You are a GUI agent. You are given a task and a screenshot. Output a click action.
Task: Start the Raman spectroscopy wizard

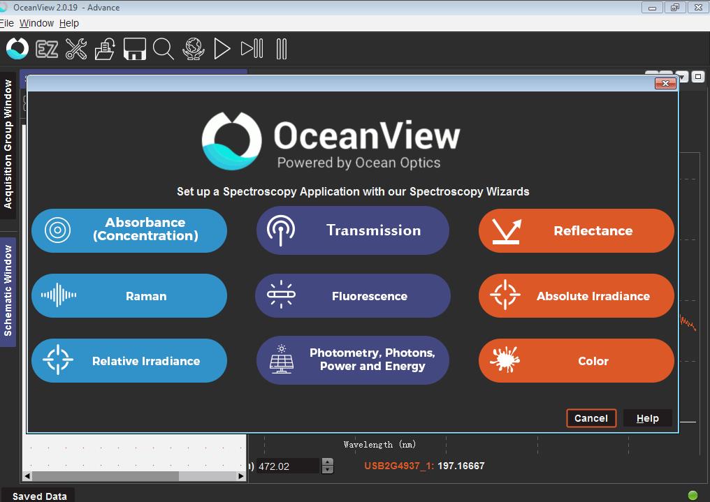[x=129, y=295]
